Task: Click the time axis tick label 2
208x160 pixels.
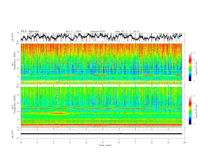Action: coord(54,142)
